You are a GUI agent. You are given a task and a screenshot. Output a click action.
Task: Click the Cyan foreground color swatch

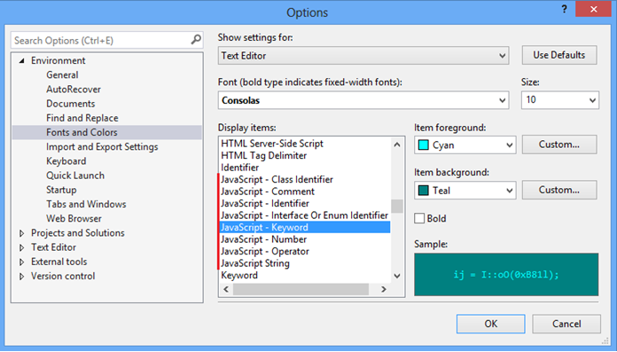tap(424, 145)
